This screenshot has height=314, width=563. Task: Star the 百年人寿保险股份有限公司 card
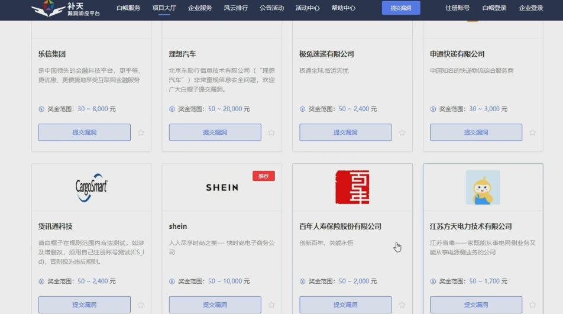click(x=402, y=305)
